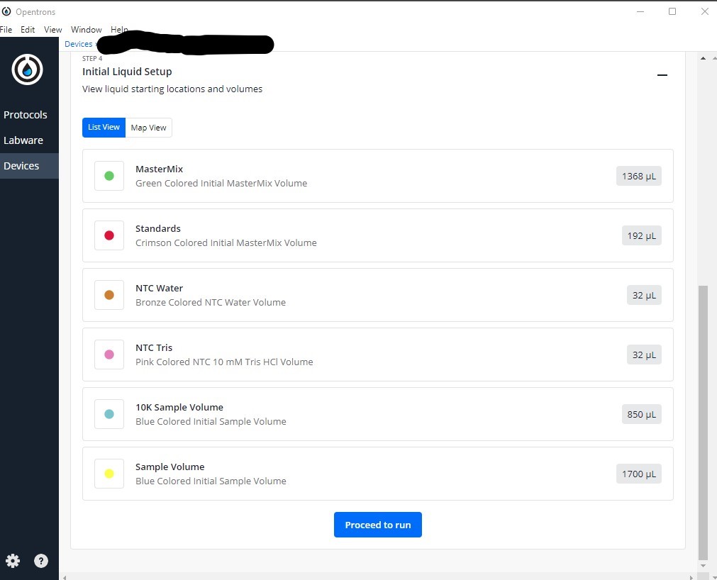The width and height of the screenshot is (717, 580).
Task: Select the 10K Sample Volume liquid name
Action: click(179, 407)
